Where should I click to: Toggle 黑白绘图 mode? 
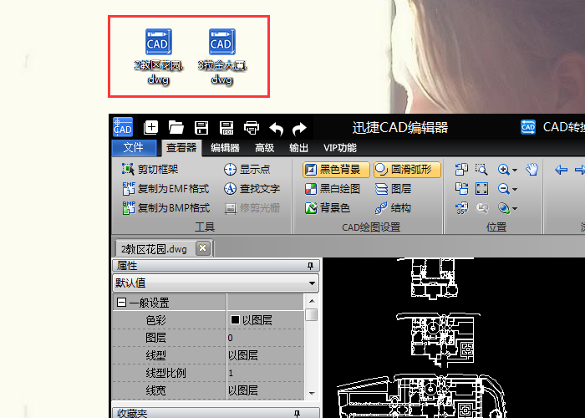pyautogui.click(x=333, y=189)
